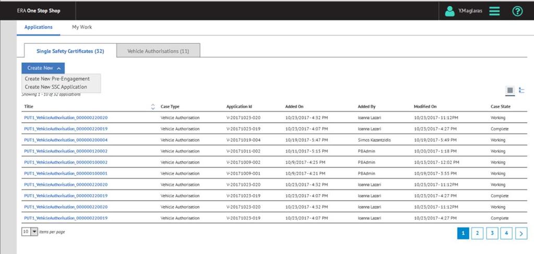Screen dimensions: 534x254
Task: Collapse the Create New dropdown
Action: (43, 68)
